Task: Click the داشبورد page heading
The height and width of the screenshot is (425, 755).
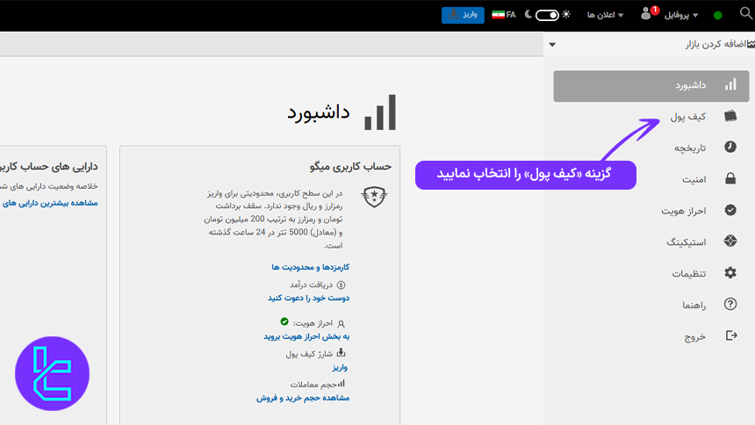Action: pos(319,112)
